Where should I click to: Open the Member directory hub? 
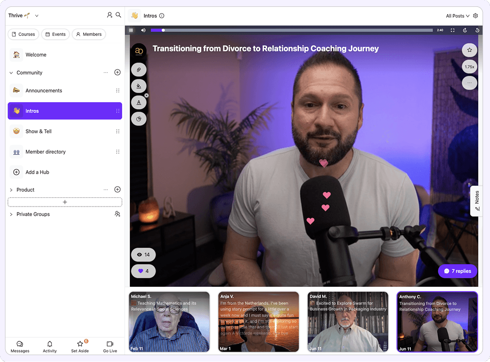click(x=64, y=152)
